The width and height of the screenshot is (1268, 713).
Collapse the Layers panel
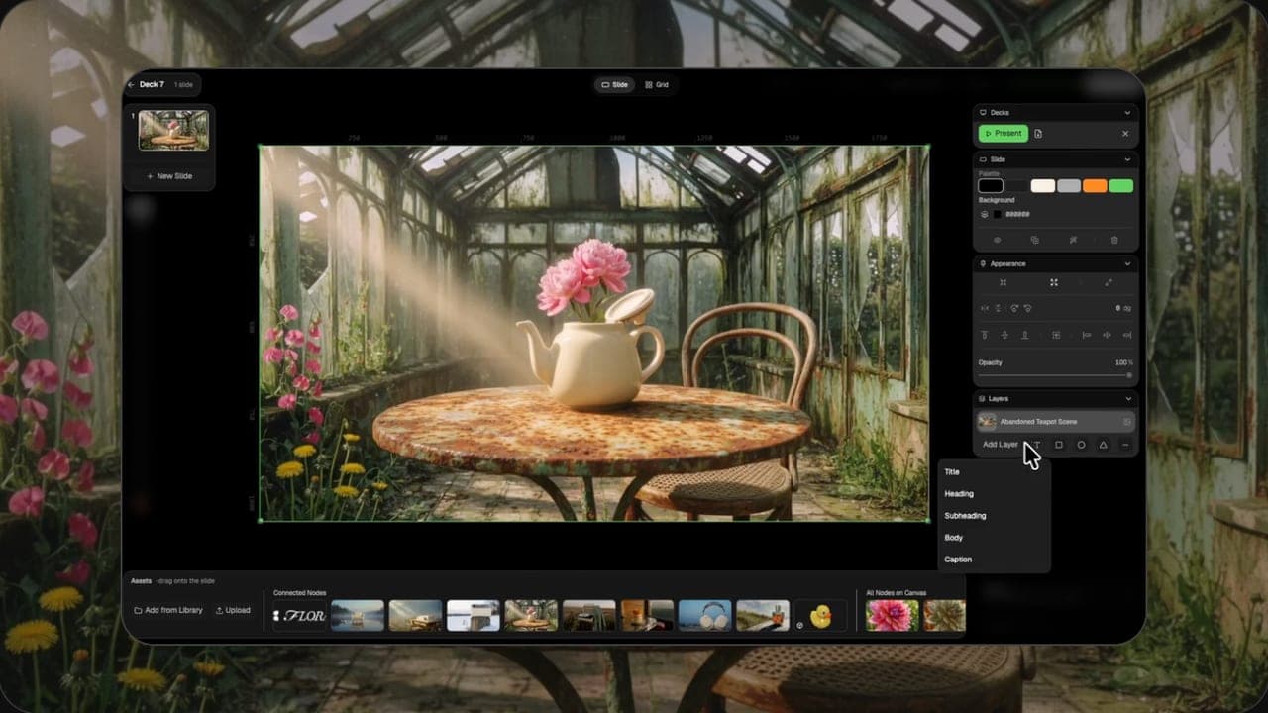click(1126, 399)
